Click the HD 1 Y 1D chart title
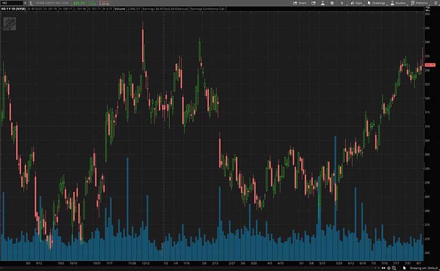Screen dimensions: 440x271 coord(13,10)
